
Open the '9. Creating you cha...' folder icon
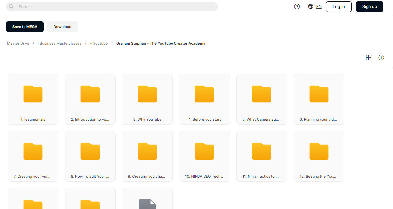coord(147,151)
